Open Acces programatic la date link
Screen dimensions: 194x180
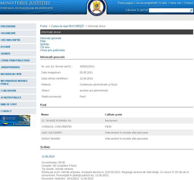coord(151,3)
